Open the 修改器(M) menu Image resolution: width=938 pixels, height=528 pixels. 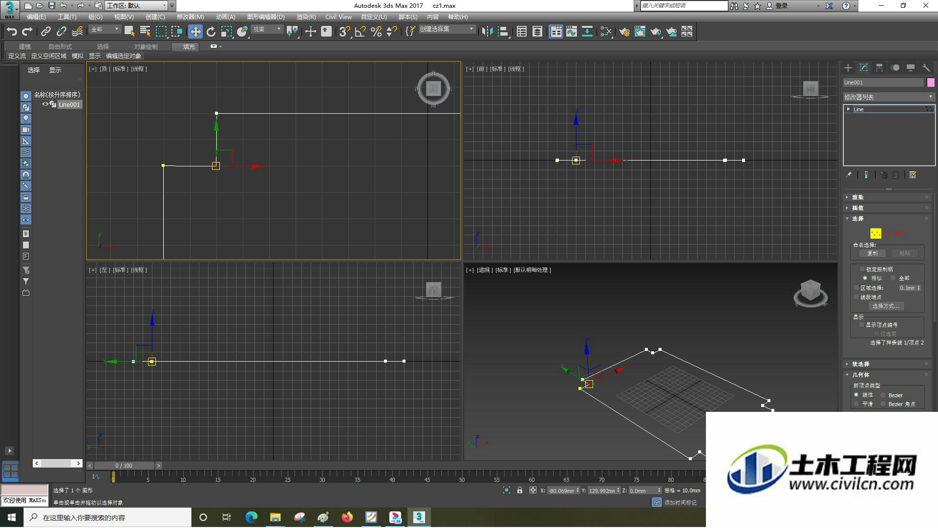[x=191, y=17]
